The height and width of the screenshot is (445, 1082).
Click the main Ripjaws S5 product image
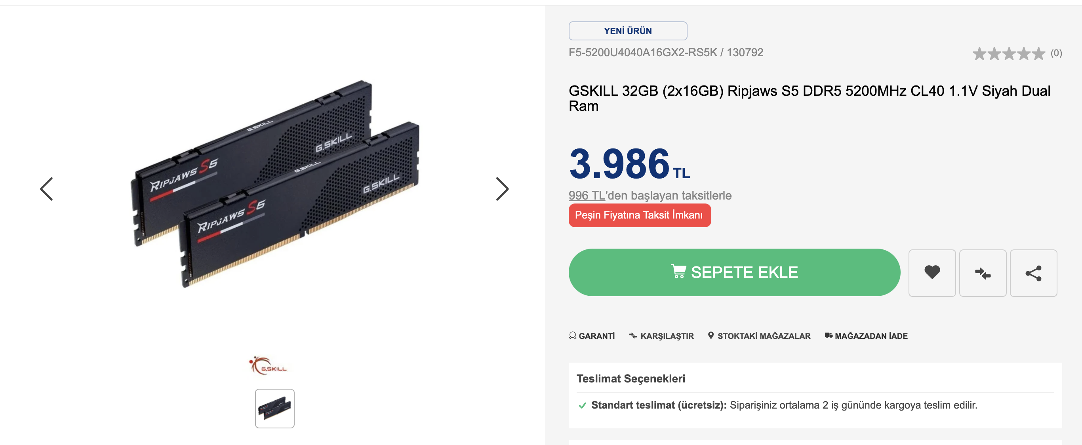275,184
